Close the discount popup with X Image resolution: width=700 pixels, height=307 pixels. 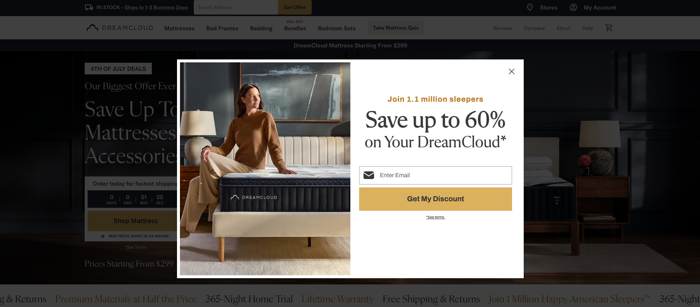point(511,71)
